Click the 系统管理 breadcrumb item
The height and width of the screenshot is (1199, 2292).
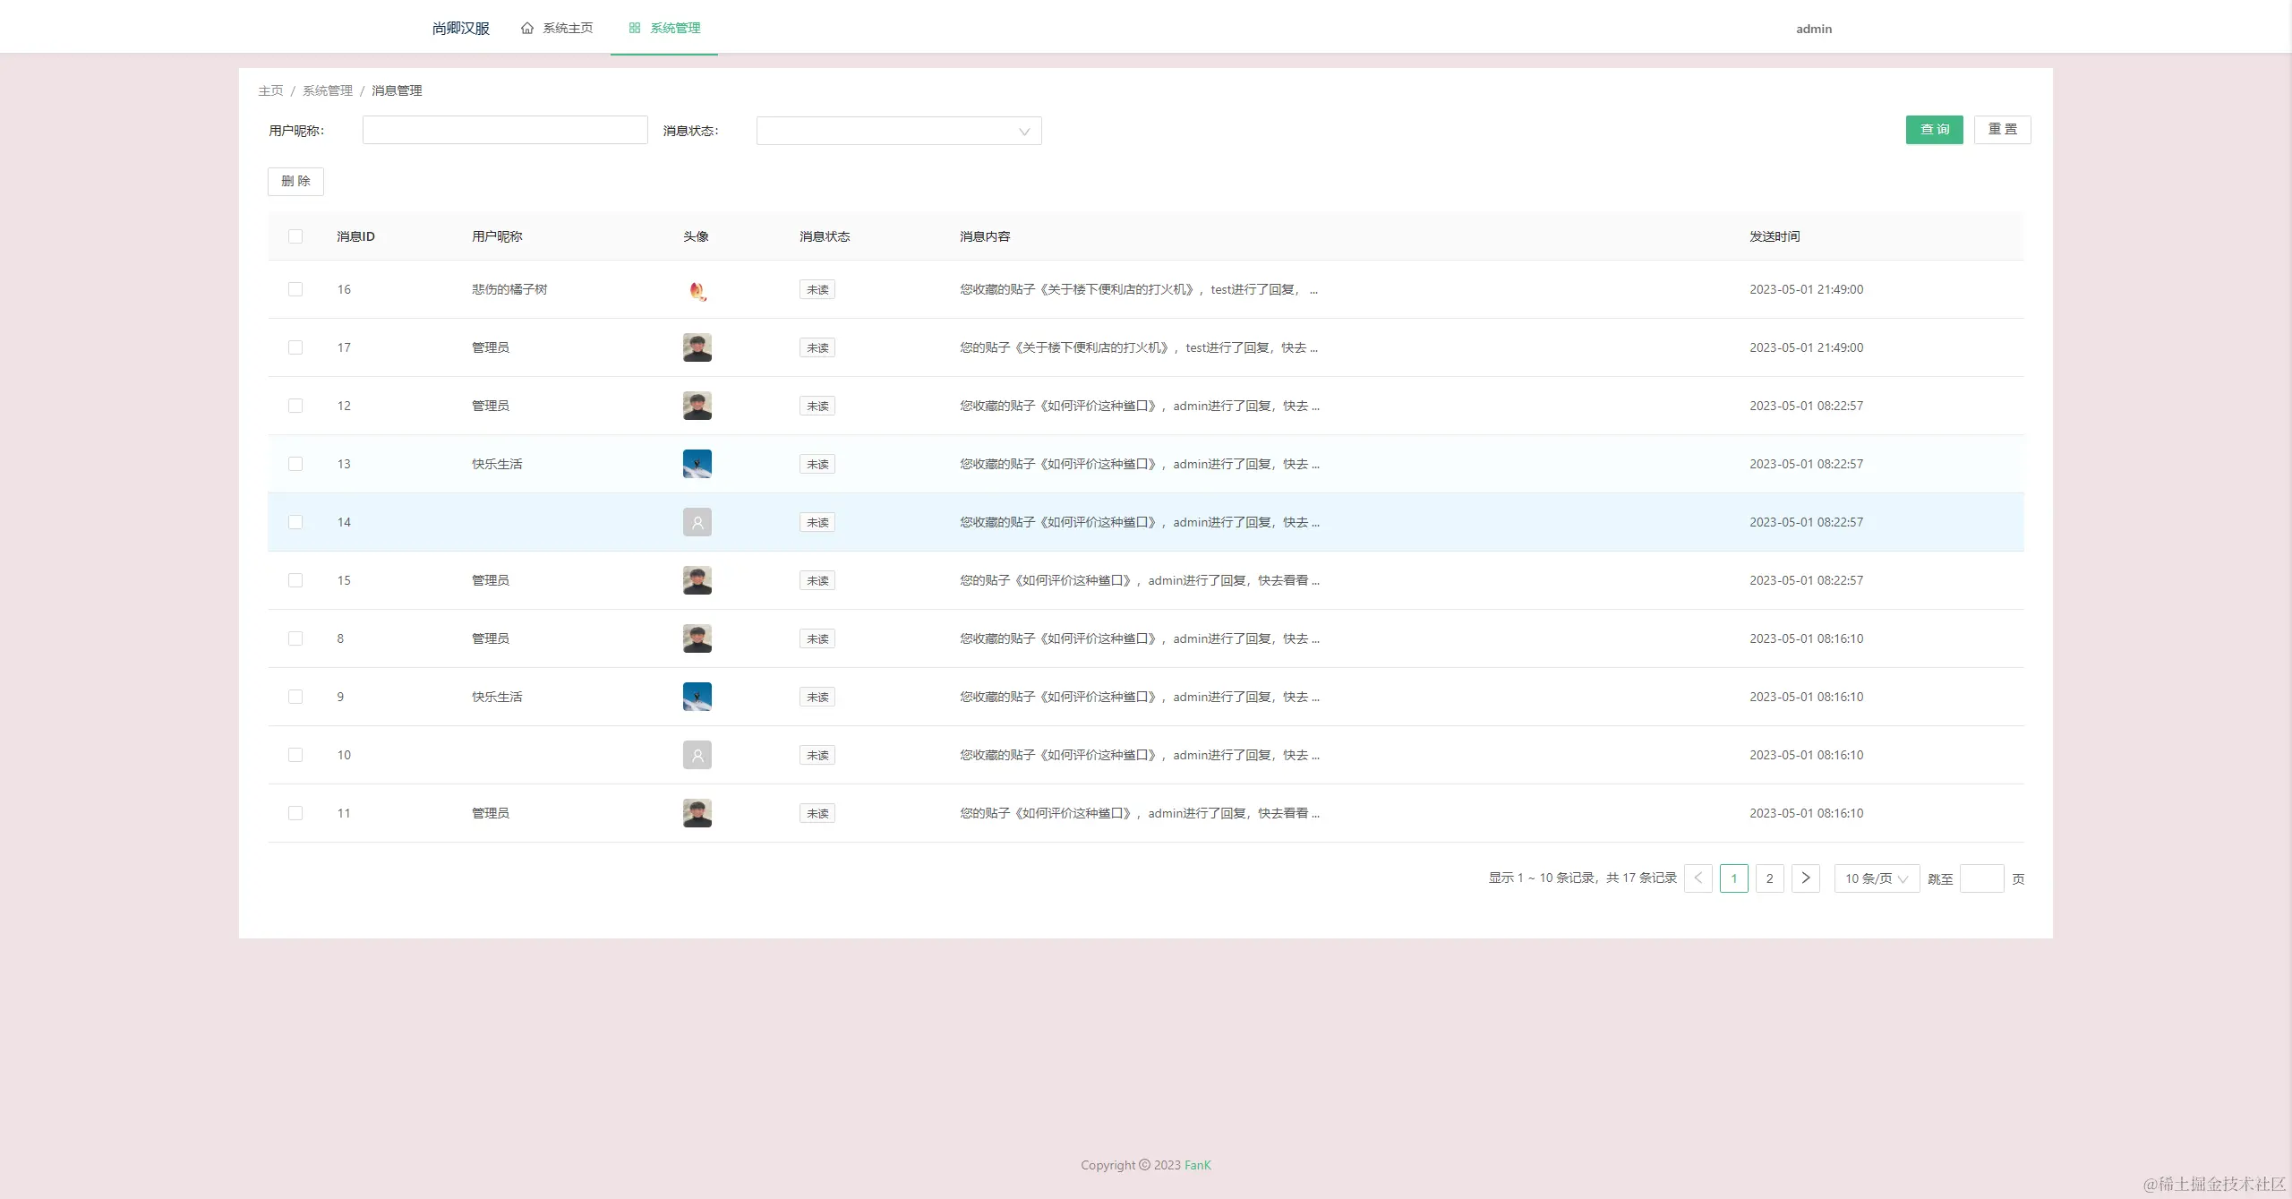coord(328,90)
